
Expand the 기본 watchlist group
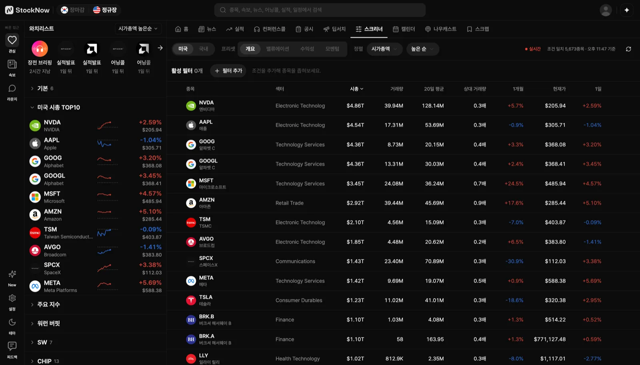(x=95, y=88)
